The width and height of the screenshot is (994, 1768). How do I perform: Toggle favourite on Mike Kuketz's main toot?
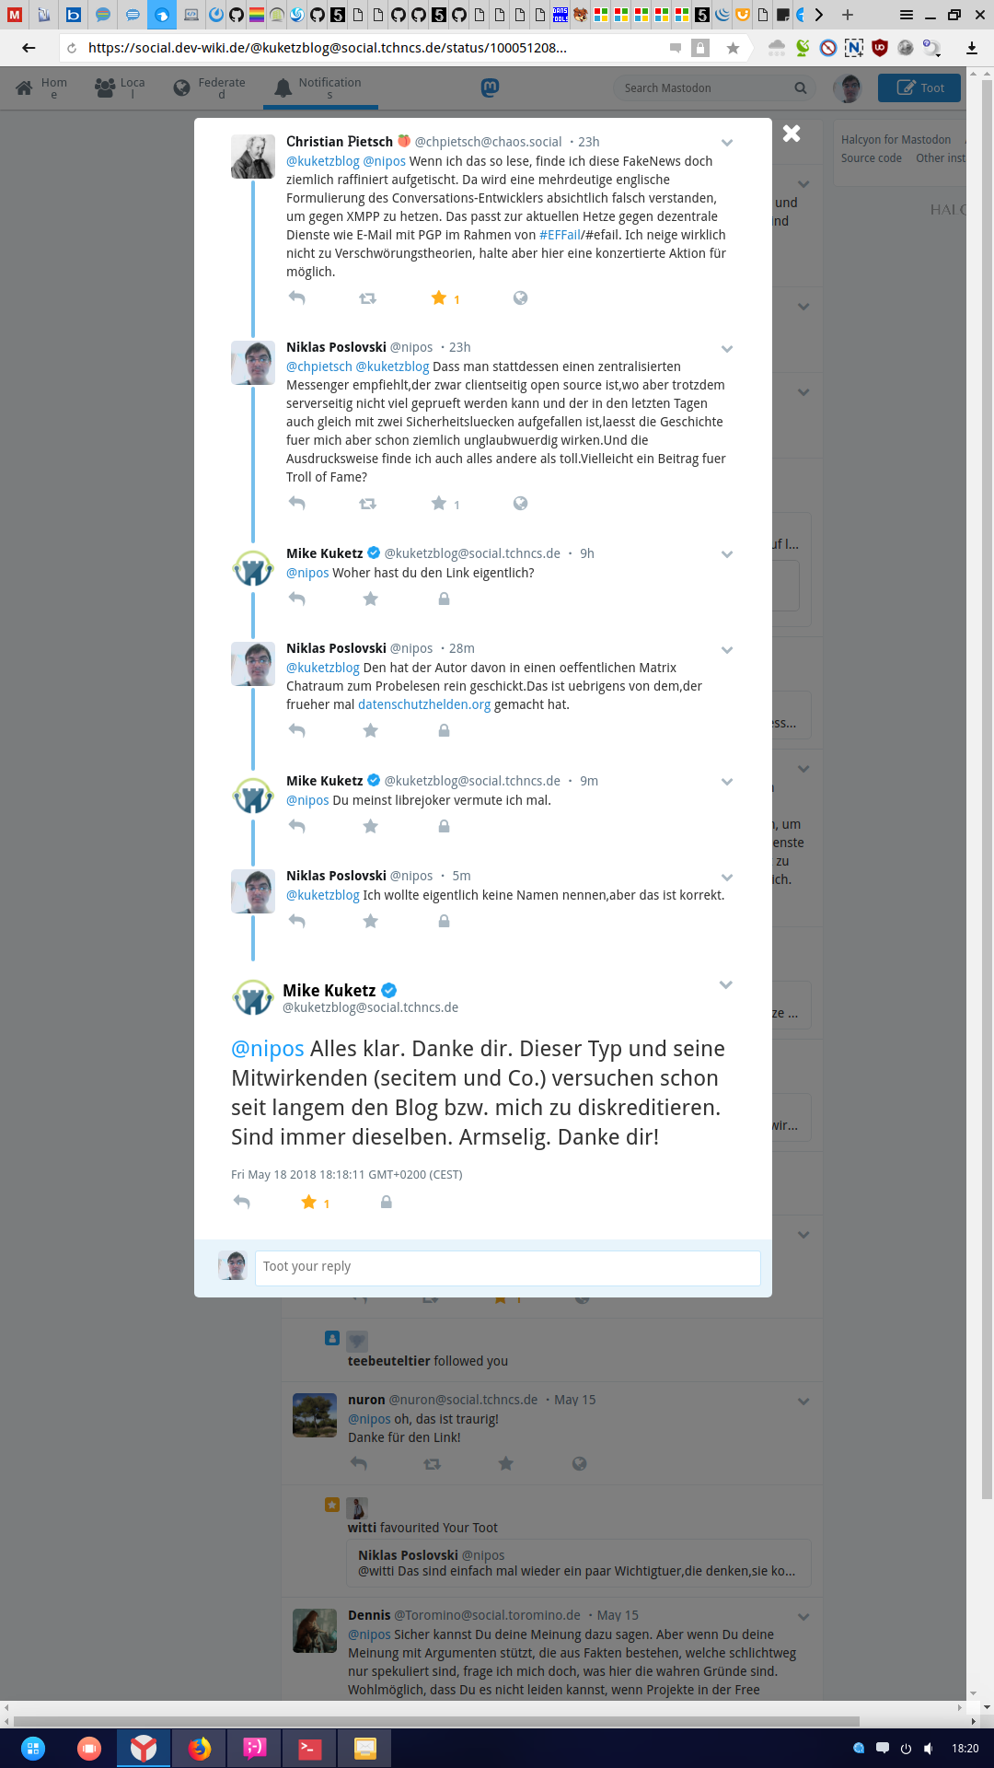(309, 1202)
